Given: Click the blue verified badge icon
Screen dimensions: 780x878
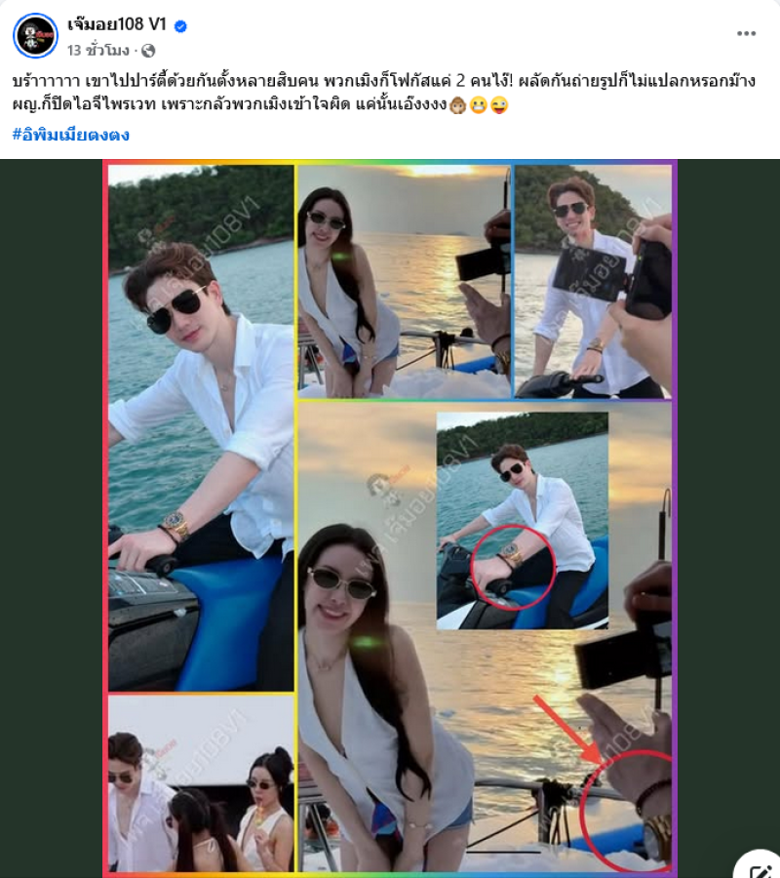Looking at the screenshot, I should click(x=180, y=25).
